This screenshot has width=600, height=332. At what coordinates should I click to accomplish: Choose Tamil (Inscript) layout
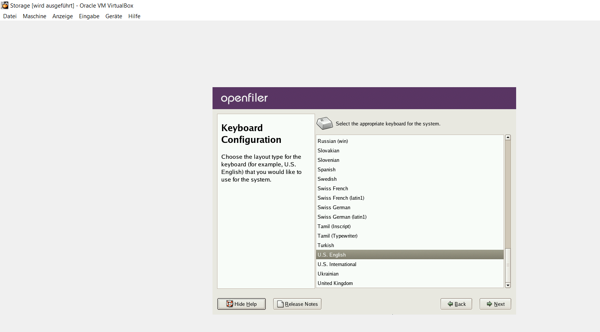(x=410, y=226)
